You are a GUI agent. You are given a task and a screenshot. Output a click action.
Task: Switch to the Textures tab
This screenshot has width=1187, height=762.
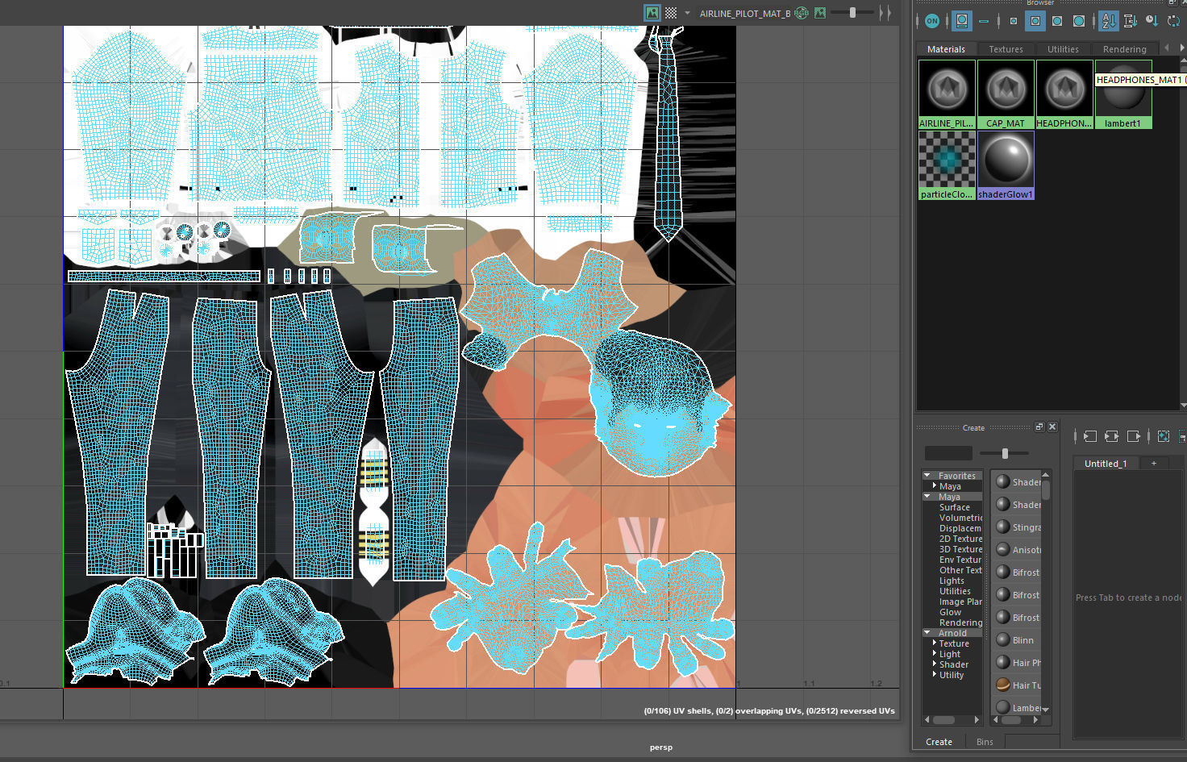[1006, 49]
